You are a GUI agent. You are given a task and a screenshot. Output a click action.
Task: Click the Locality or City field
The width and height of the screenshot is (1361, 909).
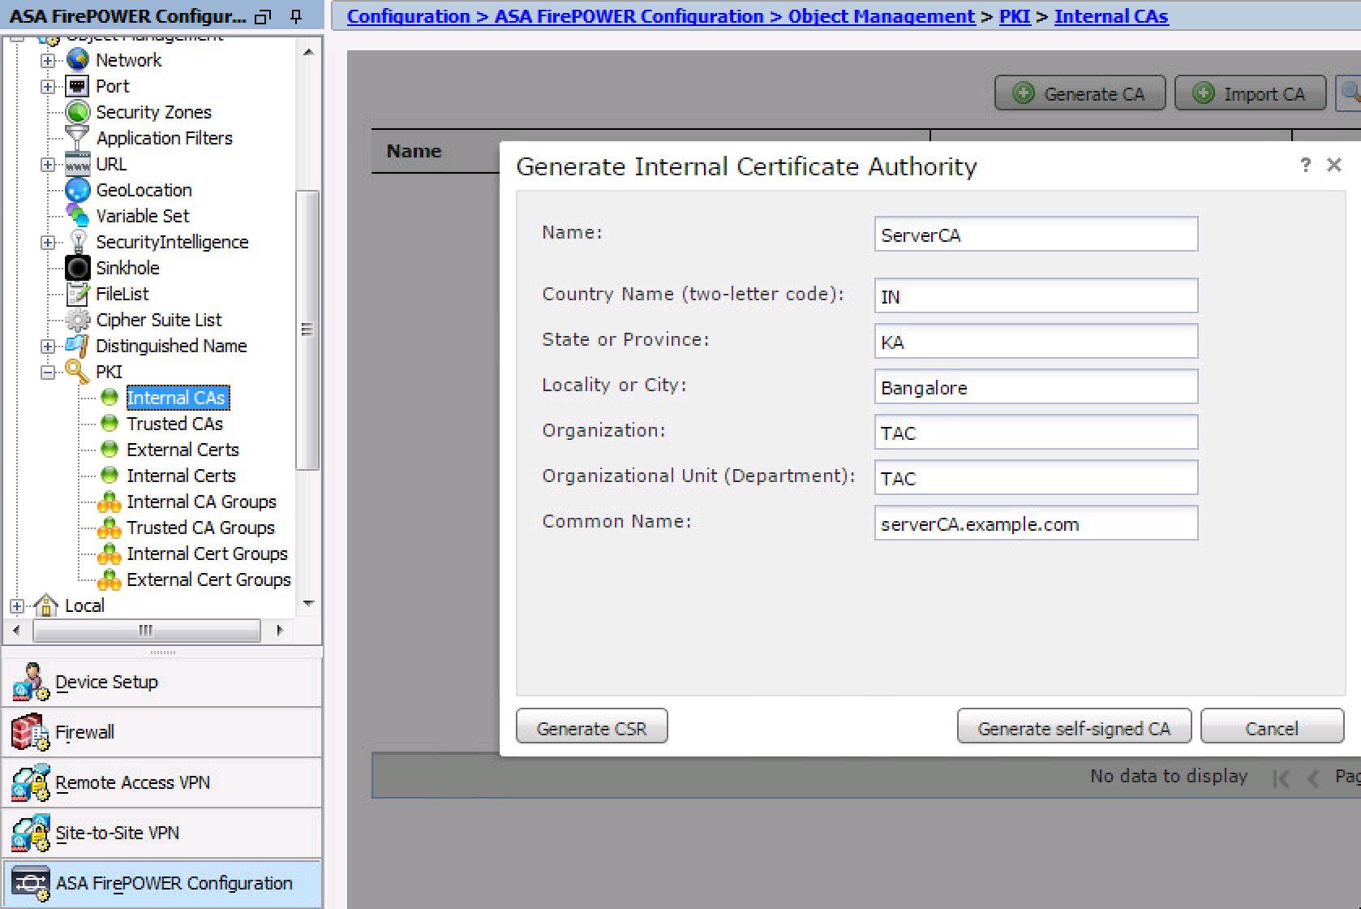click(1036, 386)
